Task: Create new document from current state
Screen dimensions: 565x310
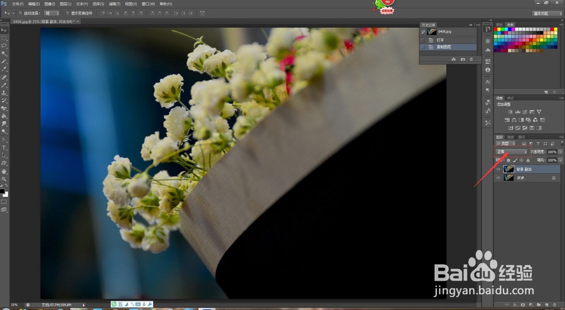Action: pyautogui.click(x=453, y=59)
